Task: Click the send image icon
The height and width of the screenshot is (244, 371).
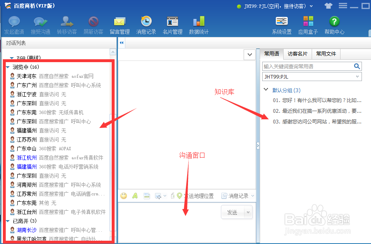Action: 147,195
